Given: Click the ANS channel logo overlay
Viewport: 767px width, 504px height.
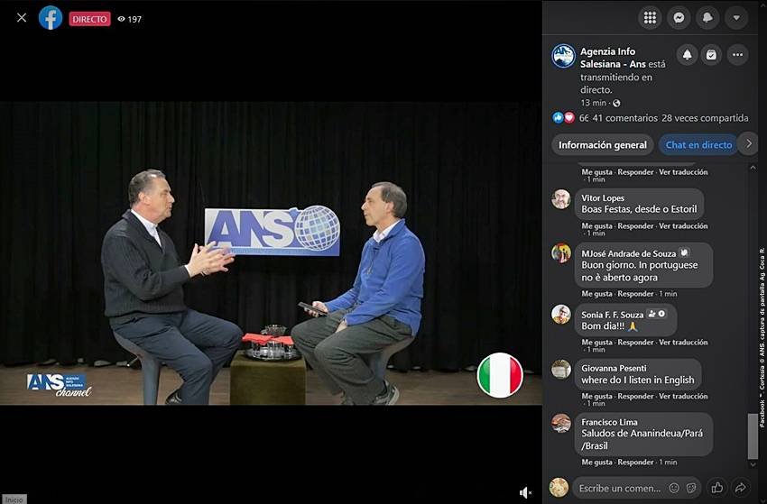Looking at the screenshot, I should click(x=59, y=385).
